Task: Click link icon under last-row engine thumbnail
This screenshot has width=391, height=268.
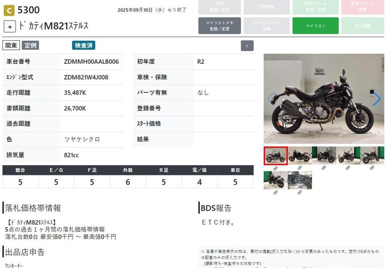Action: pyautogui.click(x=299, y=193)
